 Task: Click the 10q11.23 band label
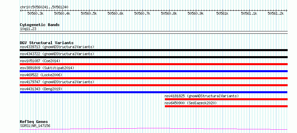[28, 29]
